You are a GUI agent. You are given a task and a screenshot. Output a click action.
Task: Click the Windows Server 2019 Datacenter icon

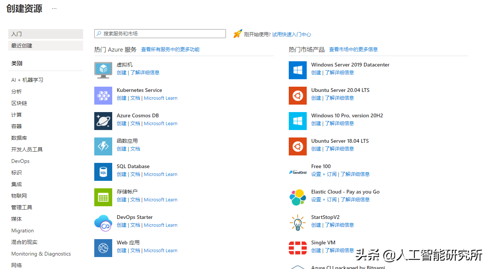pos(298,70)
